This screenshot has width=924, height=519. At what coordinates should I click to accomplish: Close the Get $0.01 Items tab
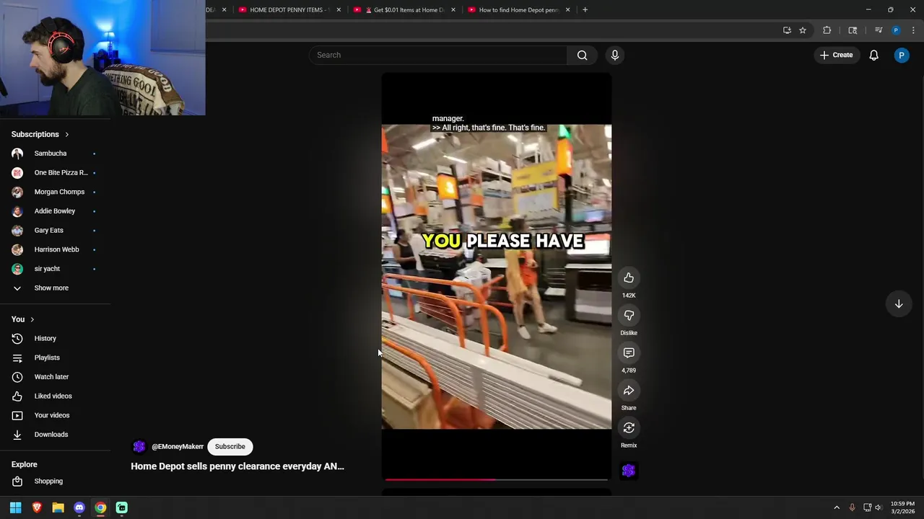453,10
